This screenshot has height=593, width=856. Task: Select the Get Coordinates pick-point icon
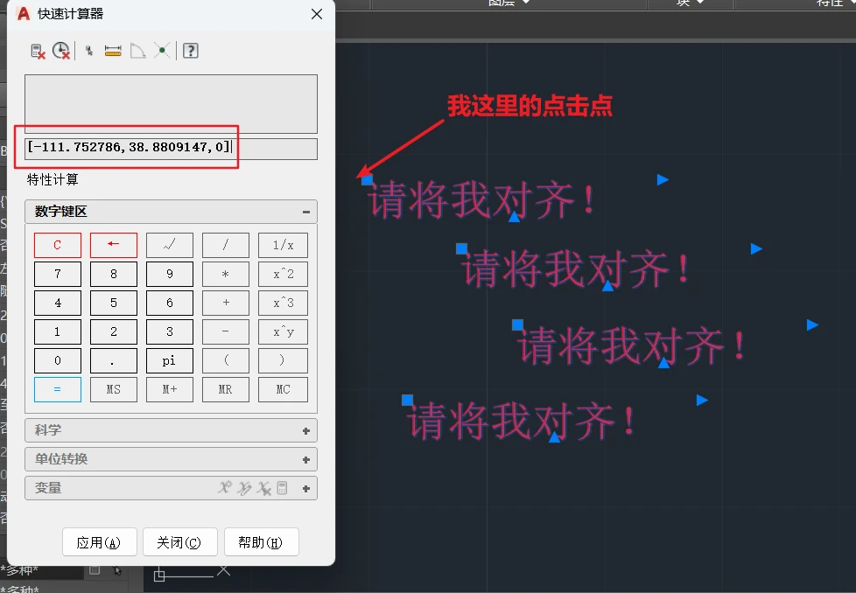click(x=89, y=52)
